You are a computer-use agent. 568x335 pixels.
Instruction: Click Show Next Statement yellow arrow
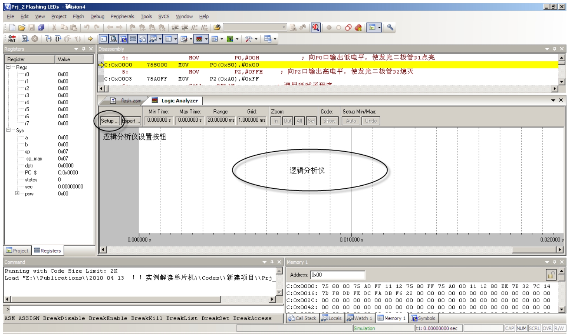point(90,39)
